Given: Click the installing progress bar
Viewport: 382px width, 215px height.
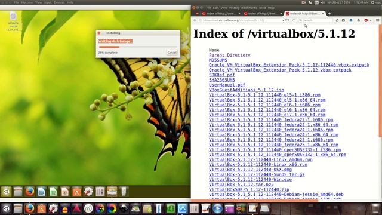Looking at the screenshot, I should point(138,47).
